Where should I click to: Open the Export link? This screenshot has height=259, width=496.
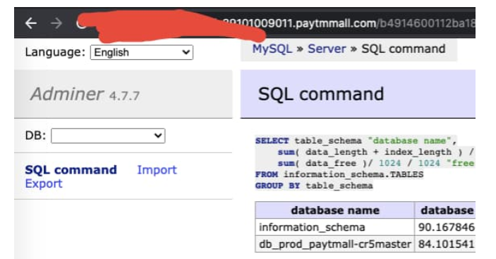click(44, 183)
